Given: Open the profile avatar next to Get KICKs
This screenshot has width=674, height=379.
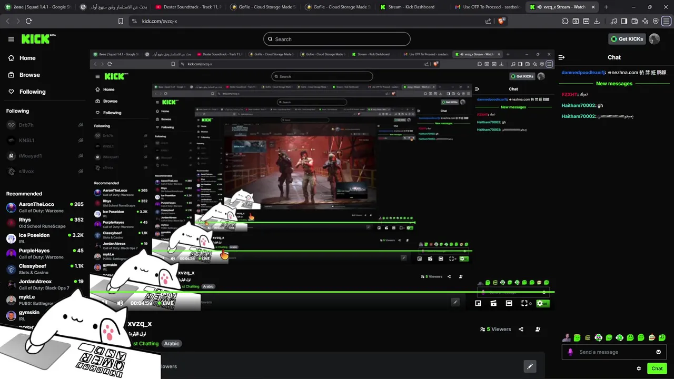Looking at the screenshot, I should (x=654, y=39).
